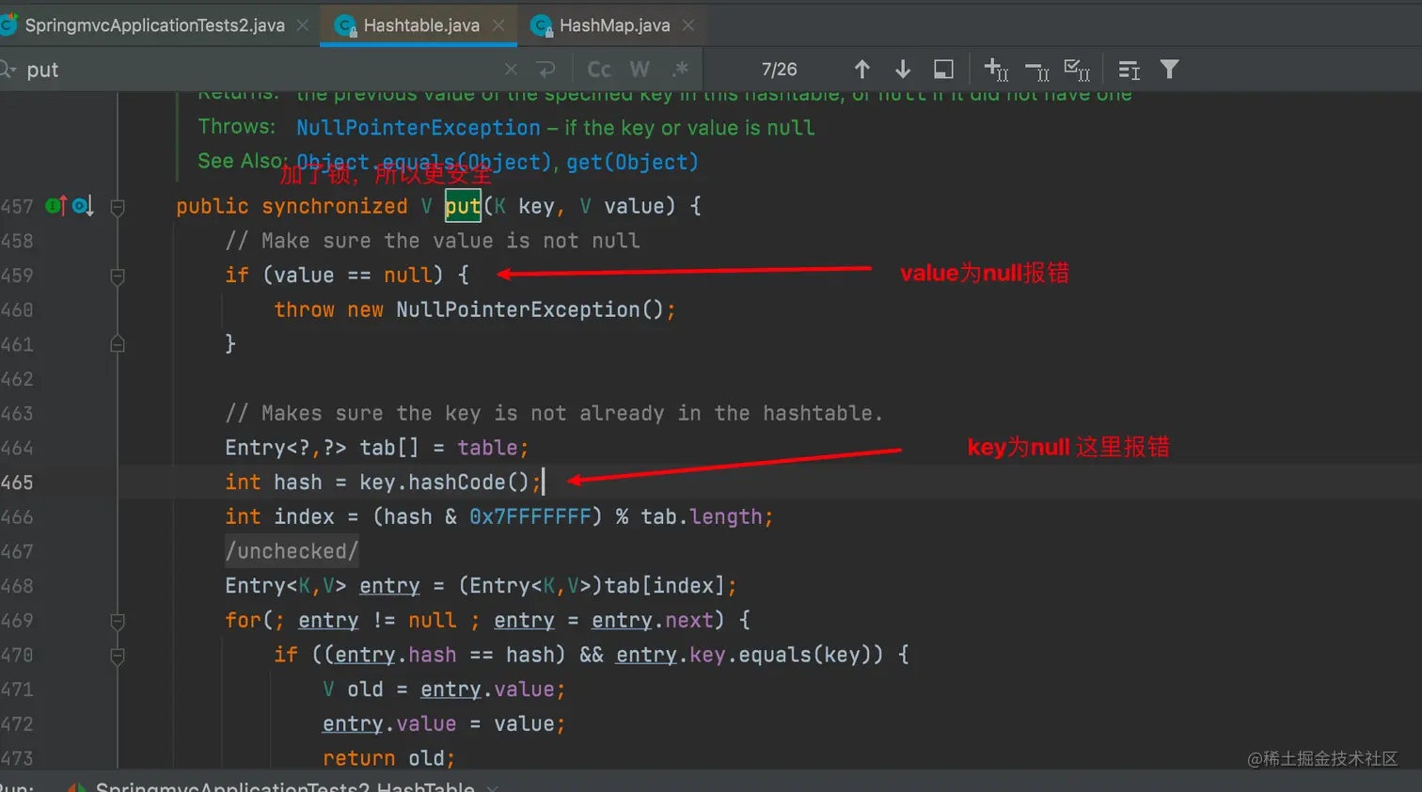
Task: Open find results in separate window icon
Action: click(943, 70)
